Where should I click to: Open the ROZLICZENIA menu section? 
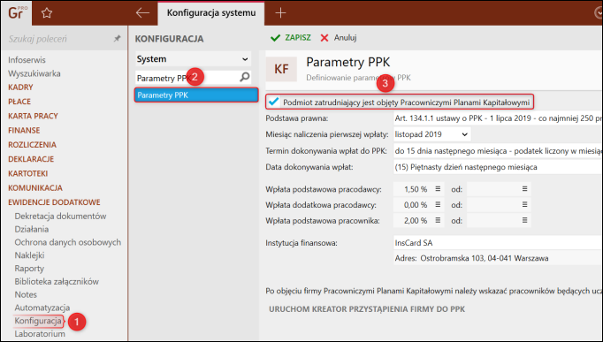point(33,145)
